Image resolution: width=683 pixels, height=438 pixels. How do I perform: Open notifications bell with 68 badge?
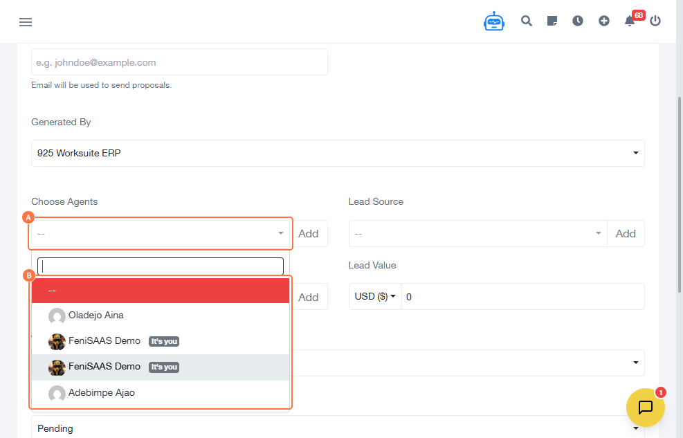[x=630, y=21]
